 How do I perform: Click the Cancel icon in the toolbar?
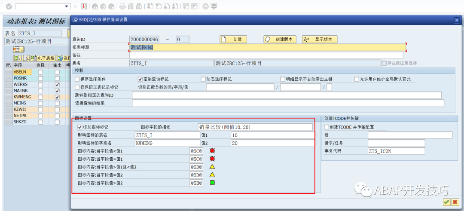(111, 6)
